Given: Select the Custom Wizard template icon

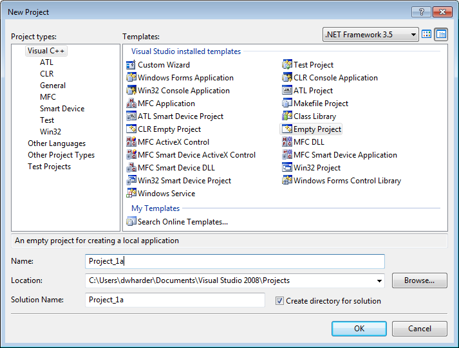Looking at the screenshot, I should pyautogui.click(x=132, y=65).
